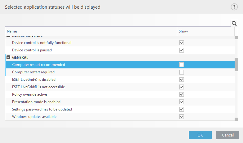Viewport: 243px width, 143px height.
Task: Uncheck Windows updates available
Action: pos(182,117)
